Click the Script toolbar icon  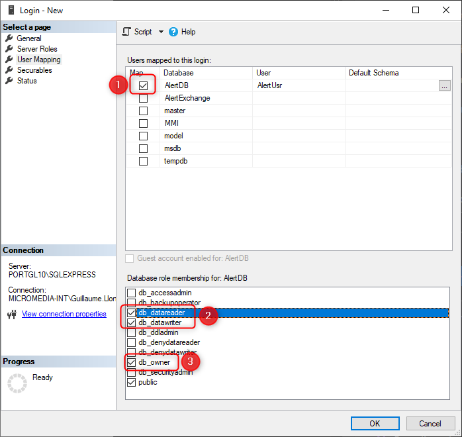point(127,32)
